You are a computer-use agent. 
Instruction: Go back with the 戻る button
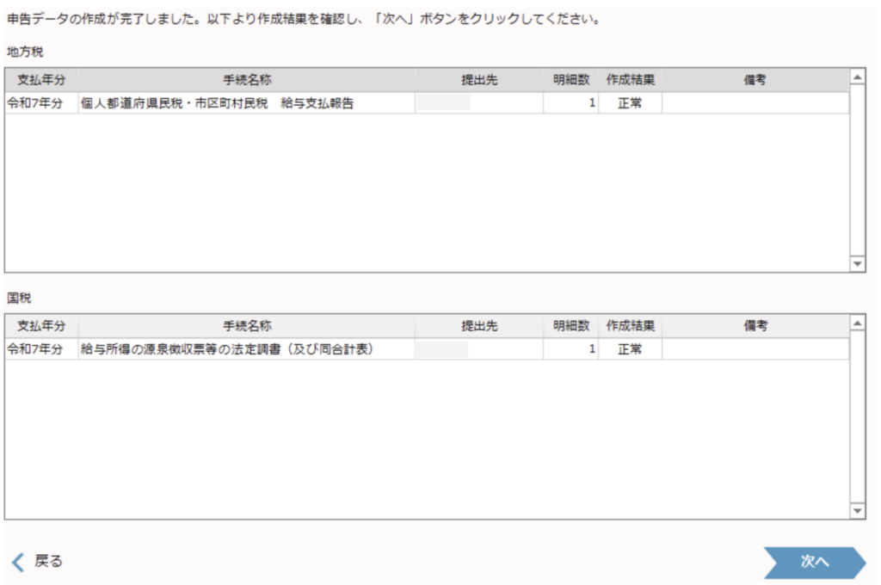tap(37, 561)
